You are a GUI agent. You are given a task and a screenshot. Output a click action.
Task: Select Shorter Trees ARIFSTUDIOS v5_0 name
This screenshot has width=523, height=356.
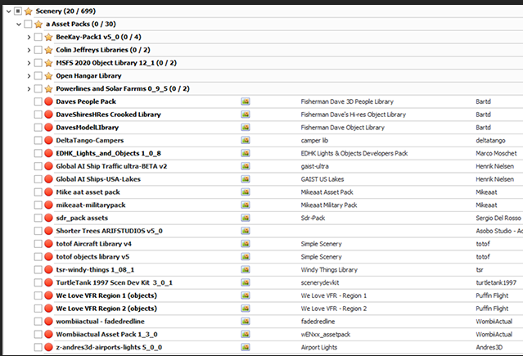[110, 231]
